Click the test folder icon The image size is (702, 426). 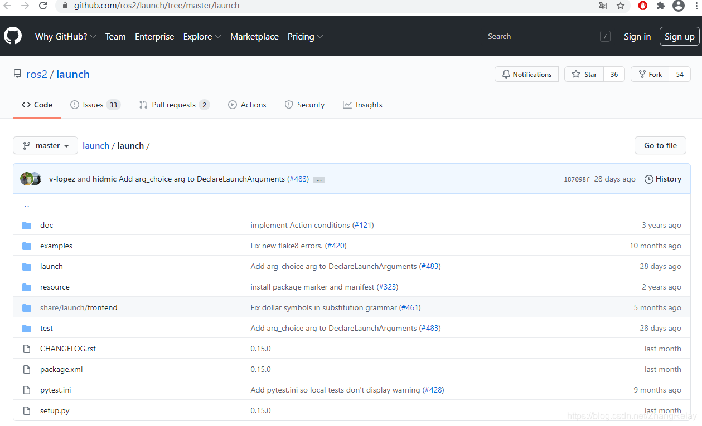click(x=27, y=328)
